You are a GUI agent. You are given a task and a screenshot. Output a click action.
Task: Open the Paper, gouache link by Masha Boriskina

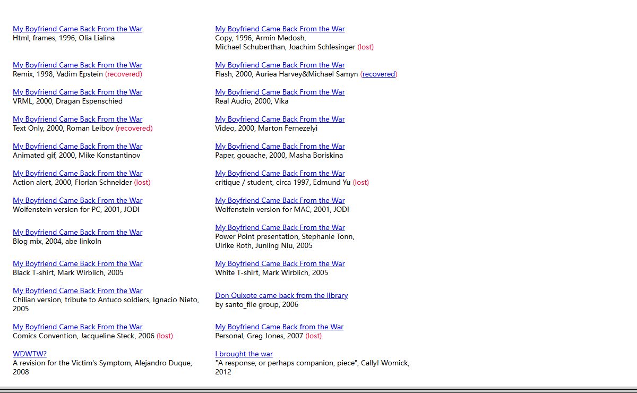pos(280,146)
